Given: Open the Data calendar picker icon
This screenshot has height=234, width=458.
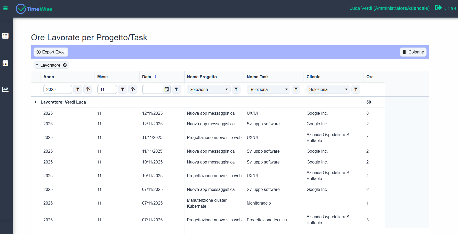Looking at the screenshot, I should tap(167, 89).
